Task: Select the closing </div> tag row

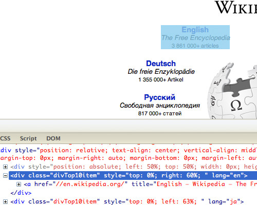Action: click(21, 193)
